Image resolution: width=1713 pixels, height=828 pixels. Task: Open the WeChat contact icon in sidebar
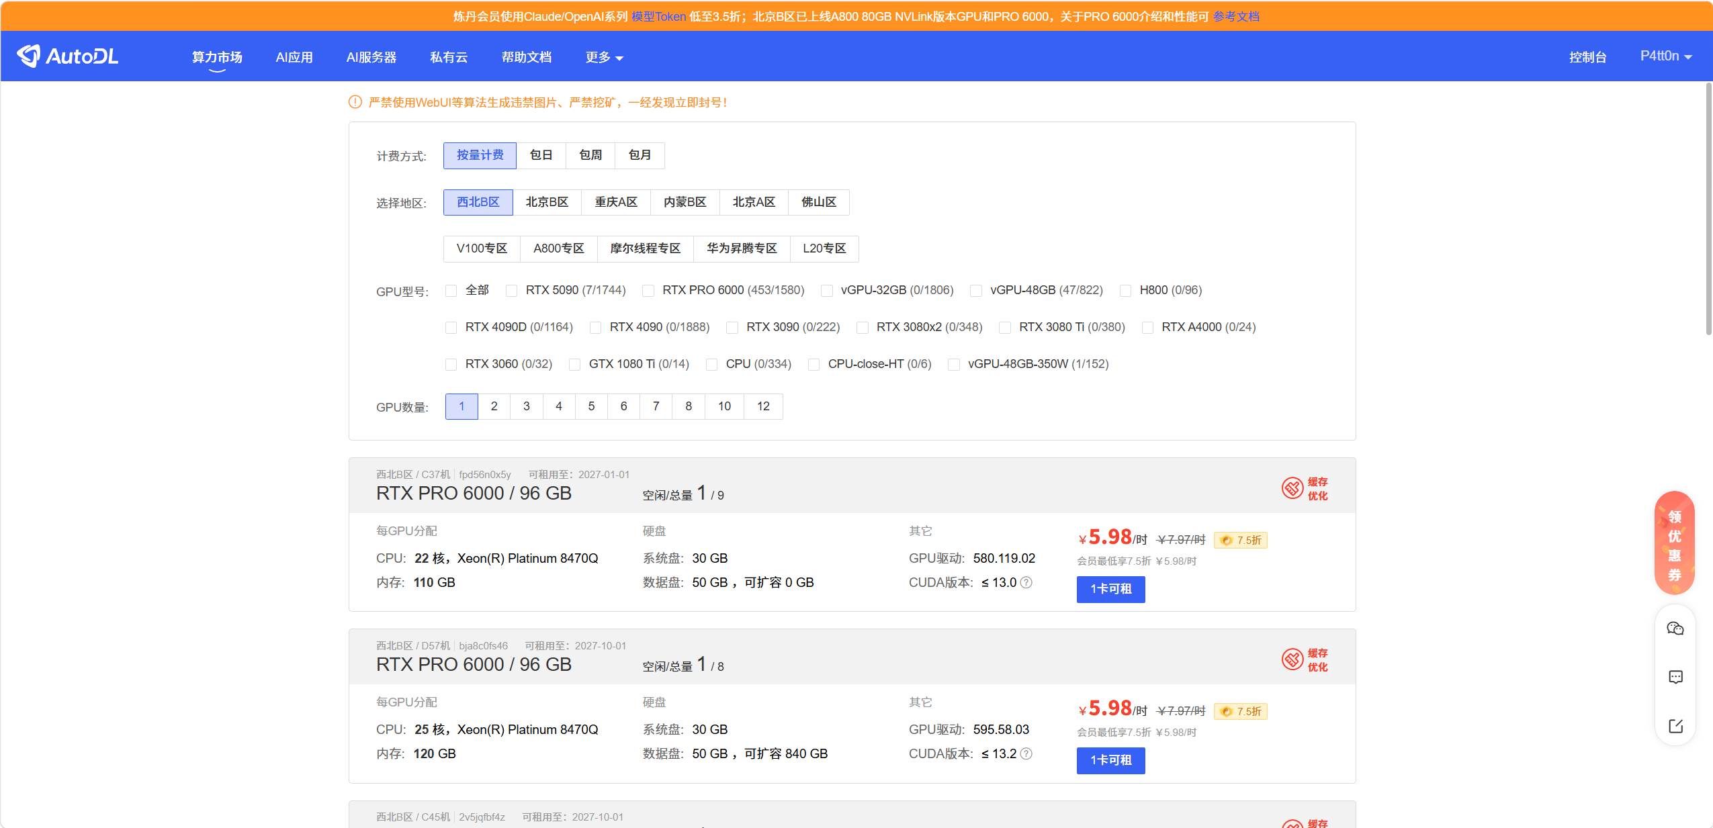click(1675, 629)
